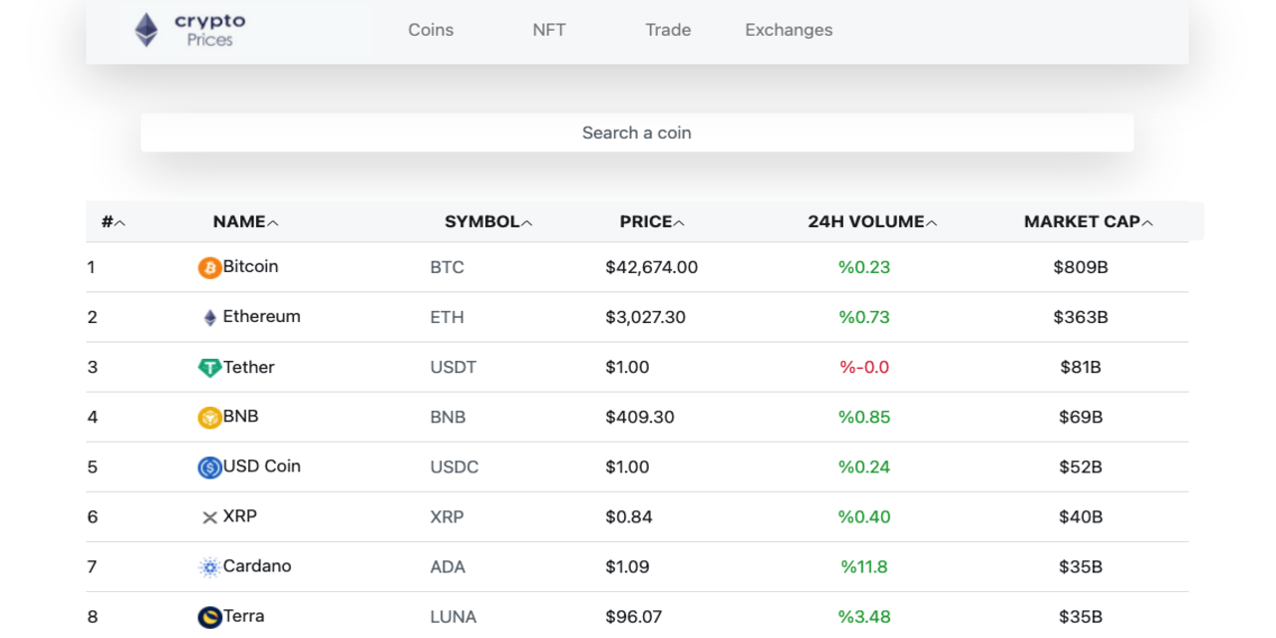Click the %0.73 volume change
This screenshot has height=638, width=1276.
[x=864, y=317]
